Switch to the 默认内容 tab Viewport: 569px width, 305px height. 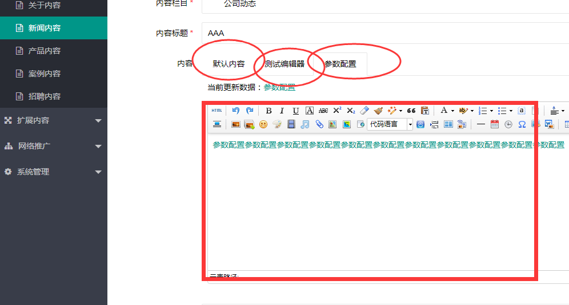[x=229, y=64]
